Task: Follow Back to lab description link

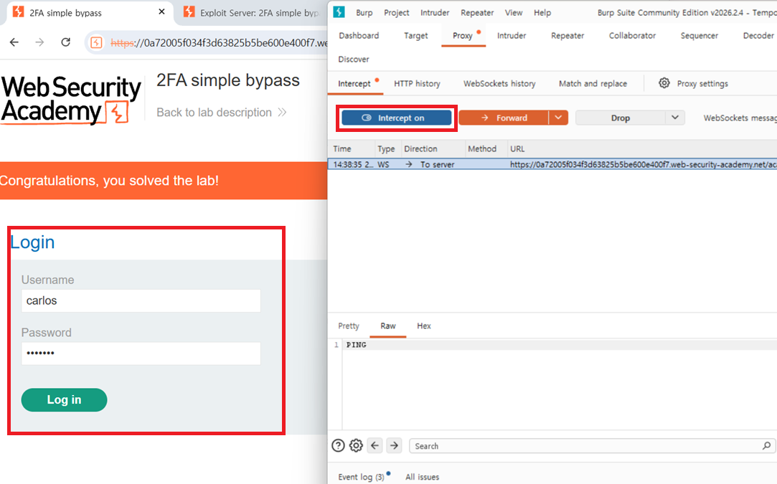Action: (221, 113)
